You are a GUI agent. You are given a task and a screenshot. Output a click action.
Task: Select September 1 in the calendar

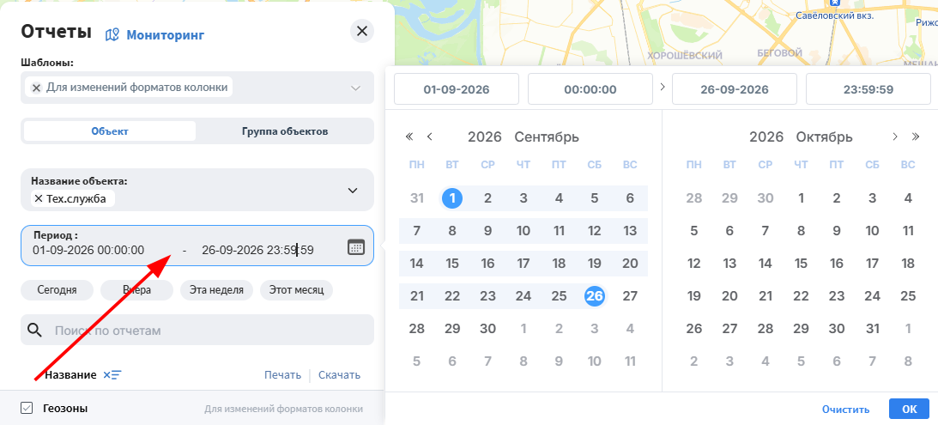click(x=452, y=198)
